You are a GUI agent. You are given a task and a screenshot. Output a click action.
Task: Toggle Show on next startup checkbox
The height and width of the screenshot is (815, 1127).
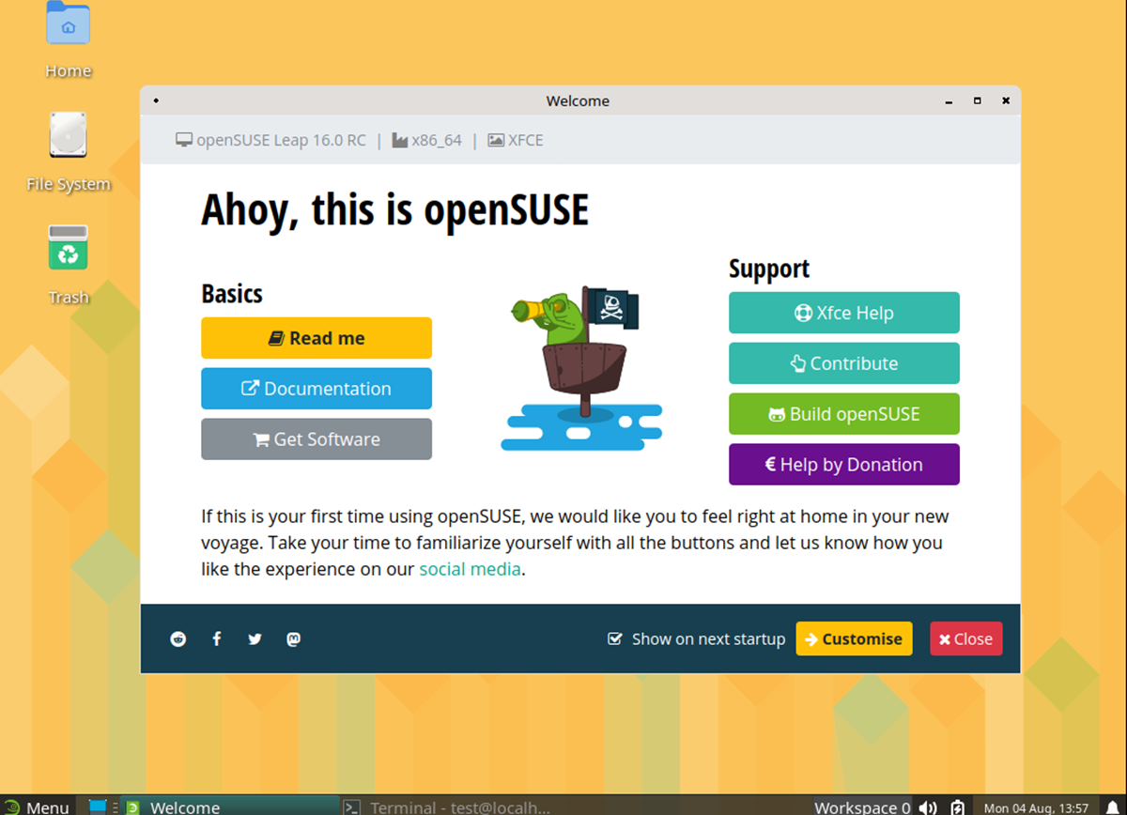click(x=615, y=638)
